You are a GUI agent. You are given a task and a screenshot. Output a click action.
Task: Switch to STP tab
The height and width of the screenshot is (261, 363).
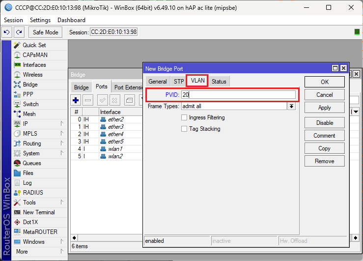179,82
